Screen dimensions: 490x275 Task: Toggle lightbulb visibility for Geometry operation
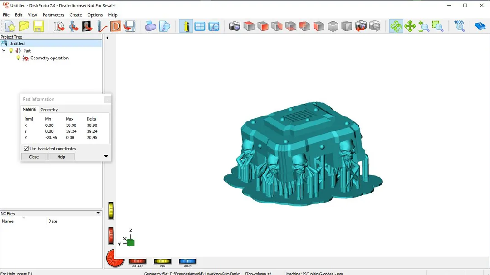click(x=19, y=58)
